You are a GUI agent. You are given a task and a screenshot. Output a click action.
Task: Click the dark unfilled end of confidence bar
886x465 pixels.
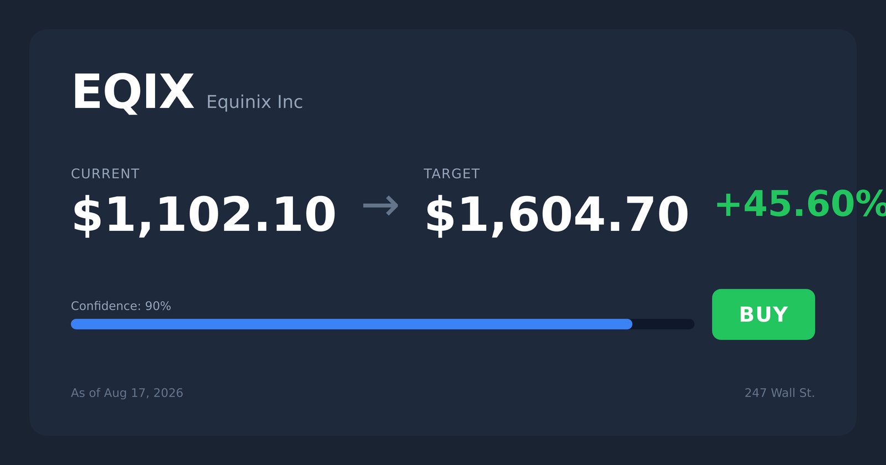663,324
